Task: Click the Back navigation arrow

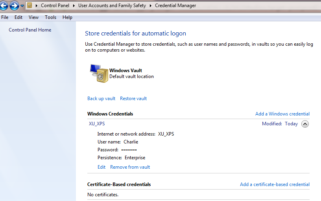Action: (4, 6)
